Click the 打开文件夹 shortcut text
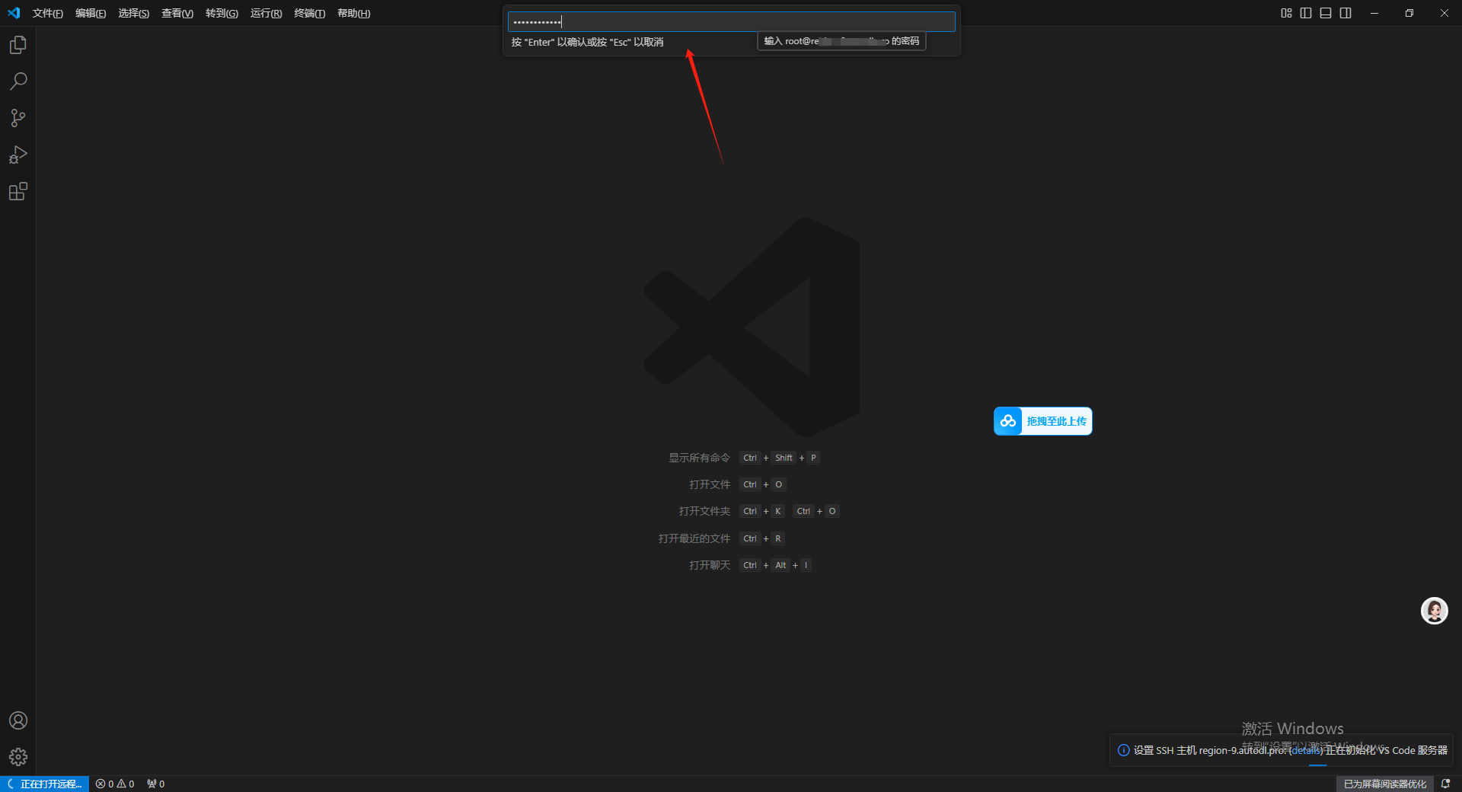Screen dimensions: 1462x792 704,511
